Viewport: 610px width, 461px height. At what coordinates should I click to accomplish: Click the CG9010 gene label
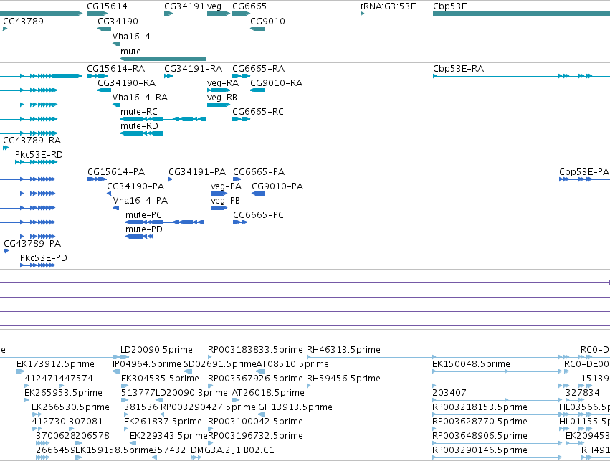[x=267, y=21]
